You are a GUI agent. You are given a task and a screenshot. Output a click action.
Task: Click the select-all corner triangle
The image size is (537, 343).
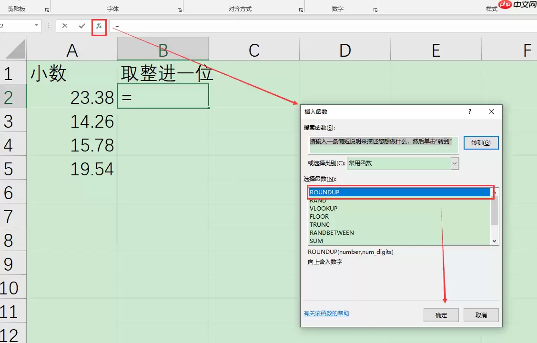point(15,49)
